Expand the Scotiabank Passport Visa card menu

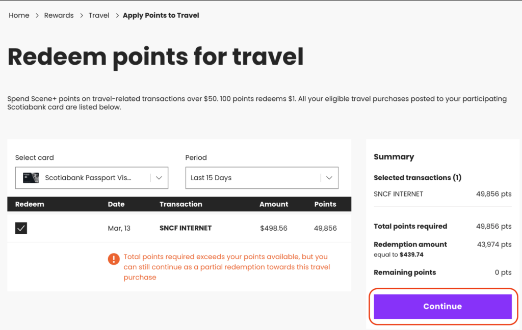pos(92,178)
